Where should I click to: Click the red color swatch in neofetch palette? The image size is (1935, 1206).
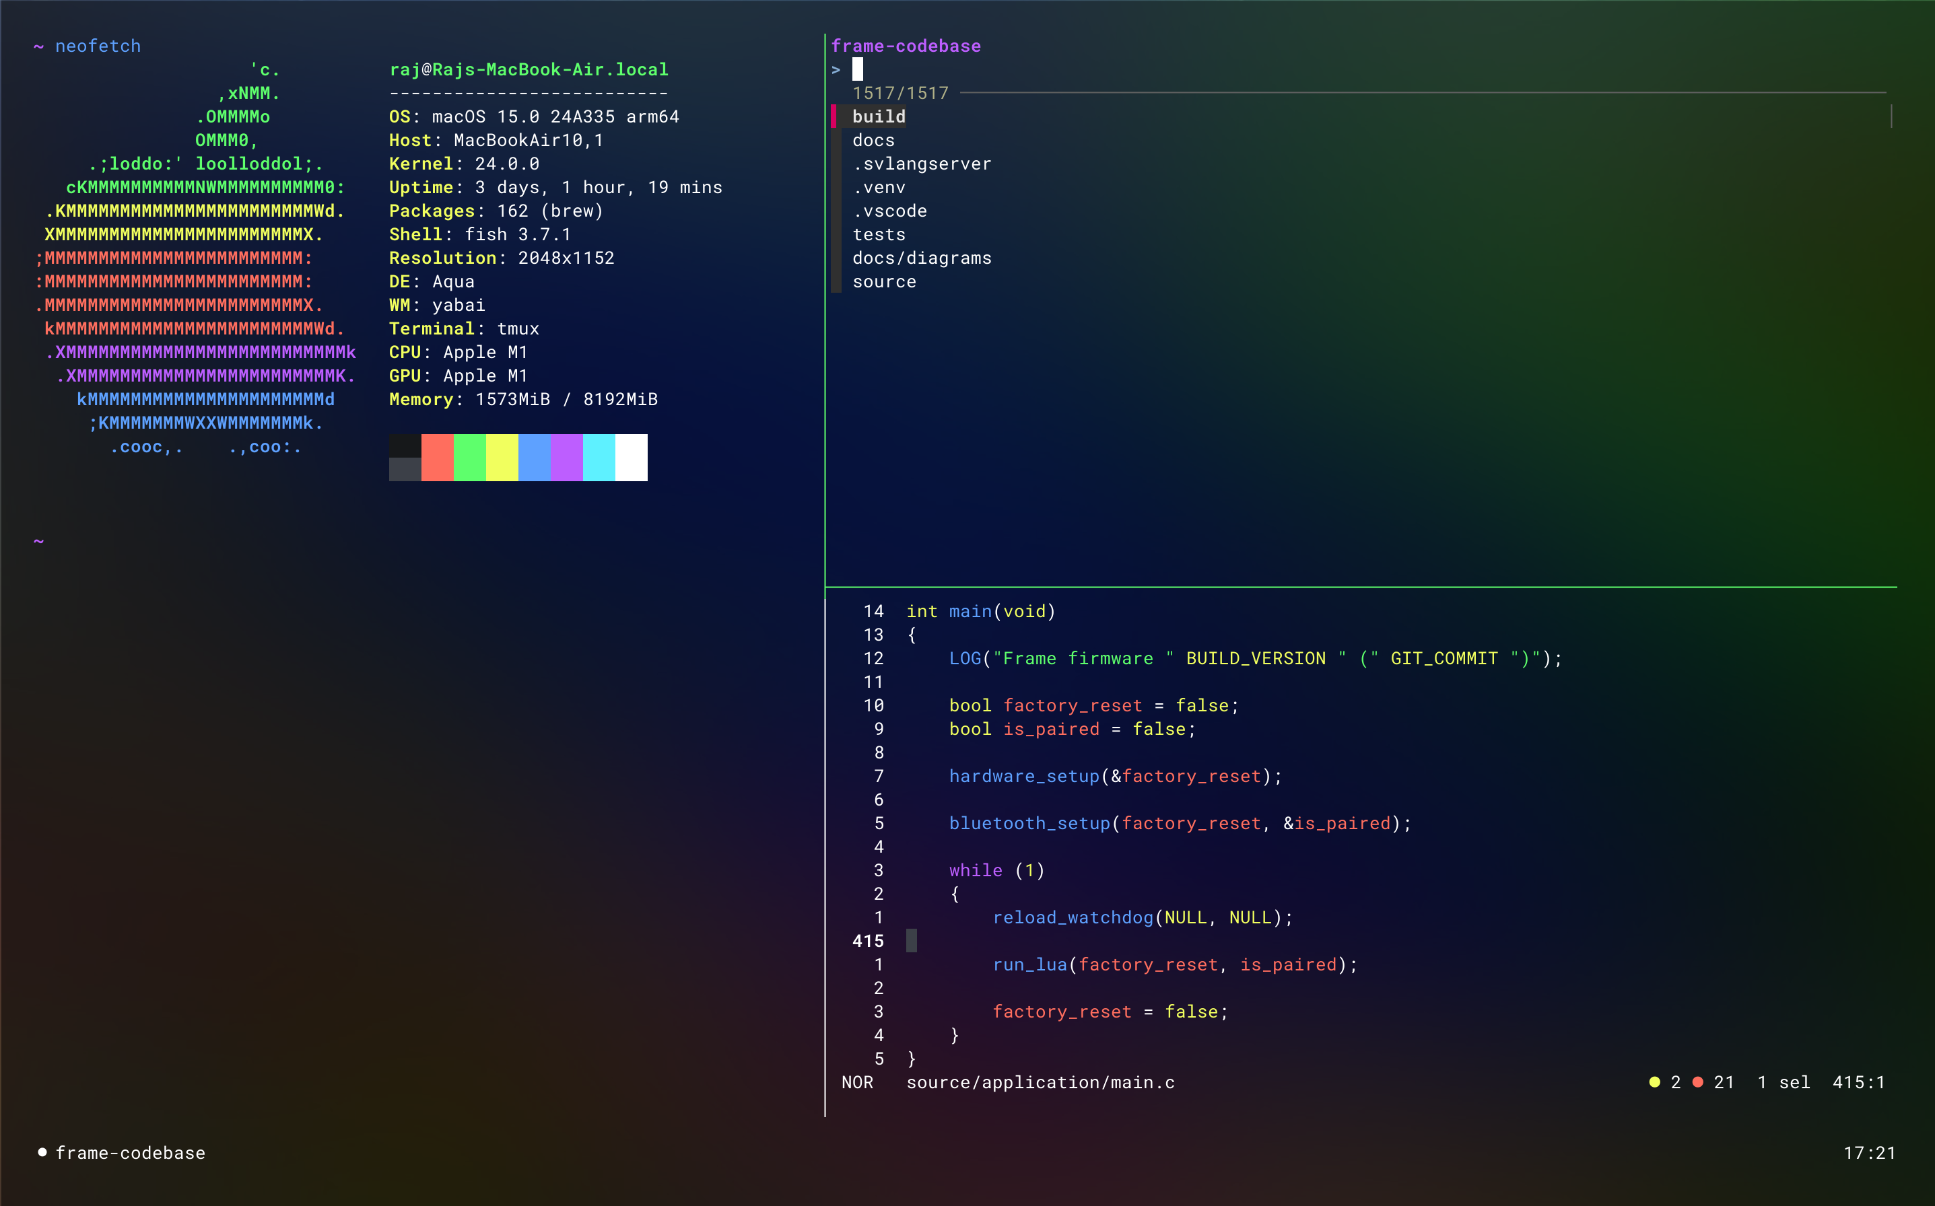(x=437, y=457)
